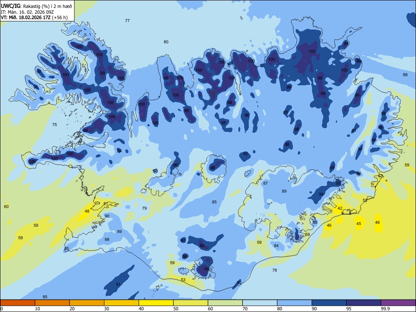
Task: Click the legend tick label '70'
Action: pyautogui.click(x=245, y=309)
